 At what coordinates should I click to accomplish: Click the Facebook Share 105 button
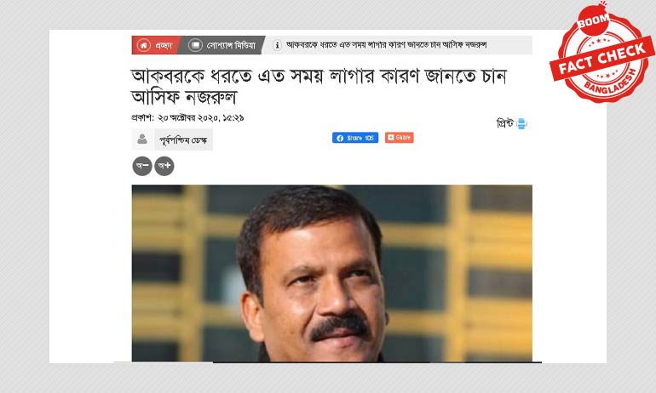coord(355,138)
